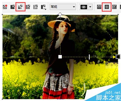Viewport: 121px width, 101px height.
Task: Click the circular handle above the hat
Action: [x=60, y=14]
